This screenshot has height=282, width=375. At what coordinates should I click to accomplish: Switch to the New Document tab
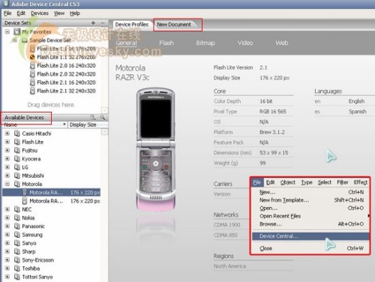pos(174,25)
